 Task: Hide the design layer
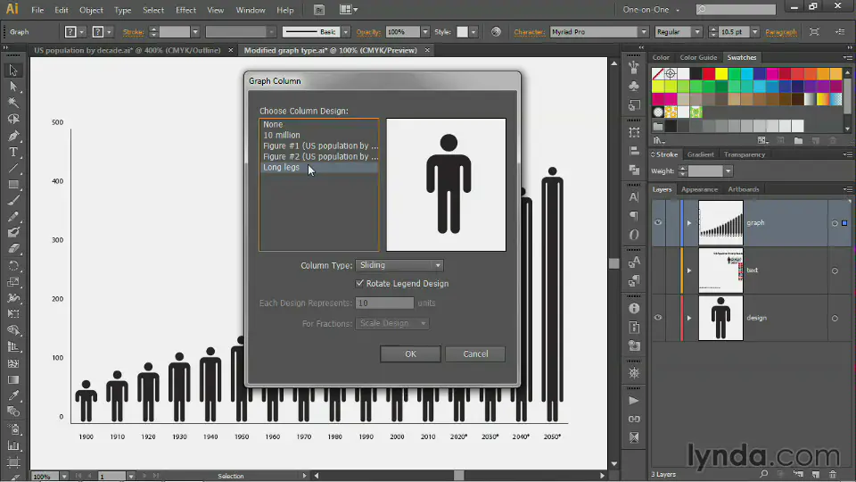pyautogui.click(x=658, y=318)
